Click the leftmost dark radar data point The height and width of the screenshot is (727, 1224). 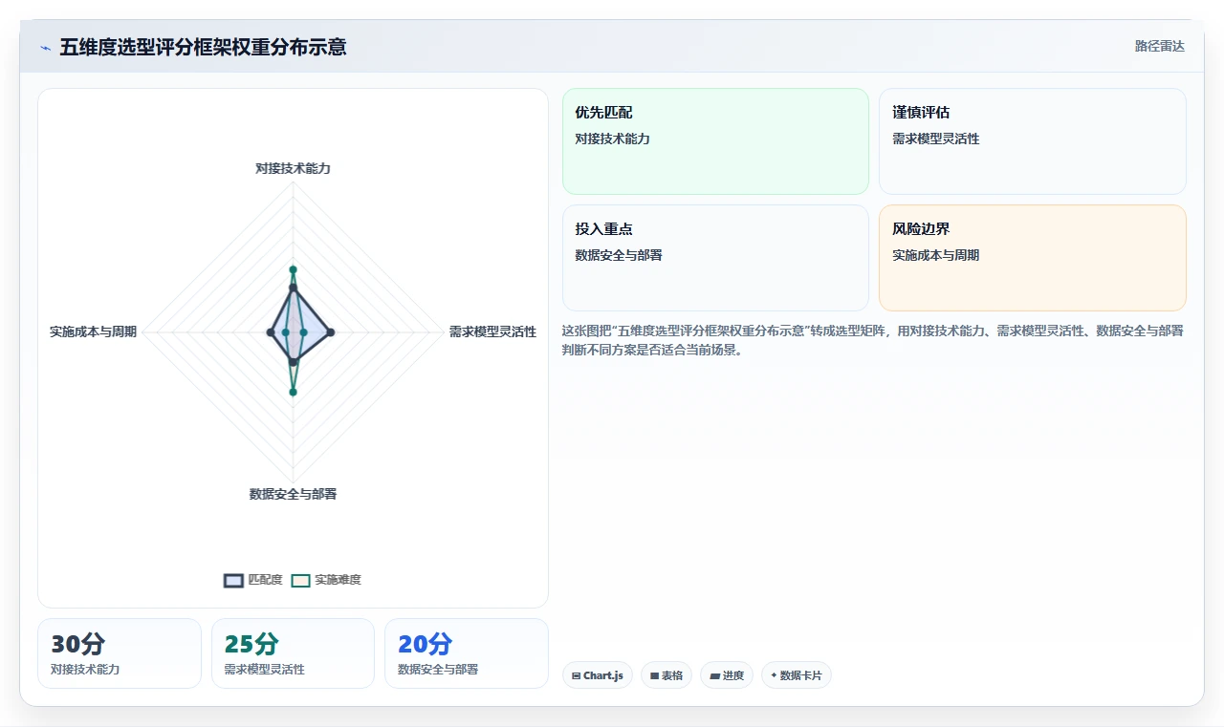click(271, 331)
